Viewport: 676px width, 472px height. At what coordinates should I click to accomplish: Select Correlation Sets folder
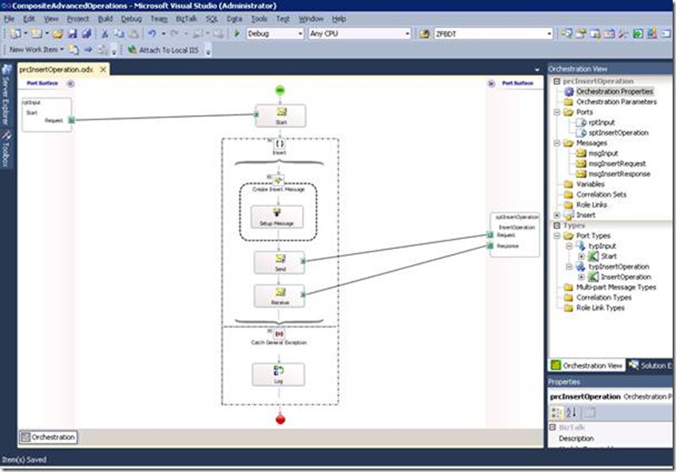601,194
